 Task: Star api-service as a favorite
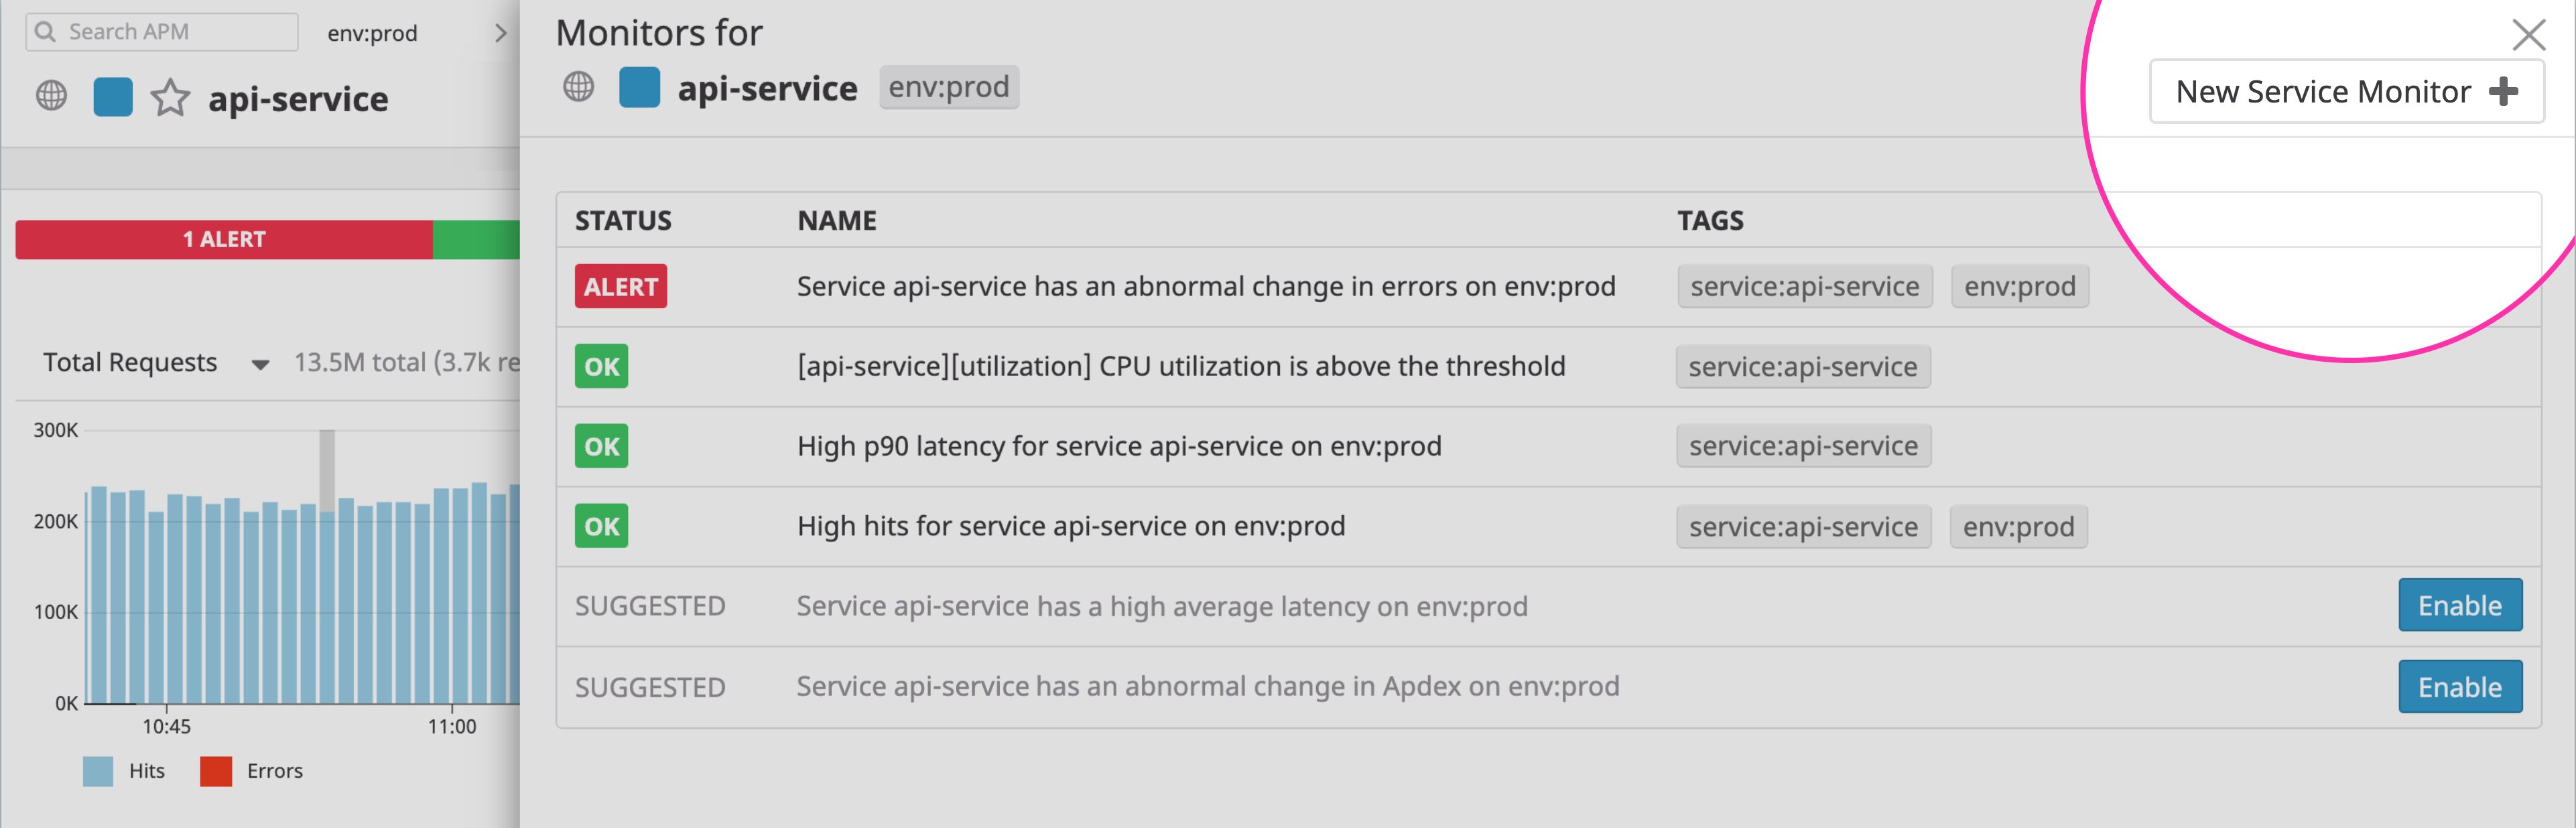(170, 98)
